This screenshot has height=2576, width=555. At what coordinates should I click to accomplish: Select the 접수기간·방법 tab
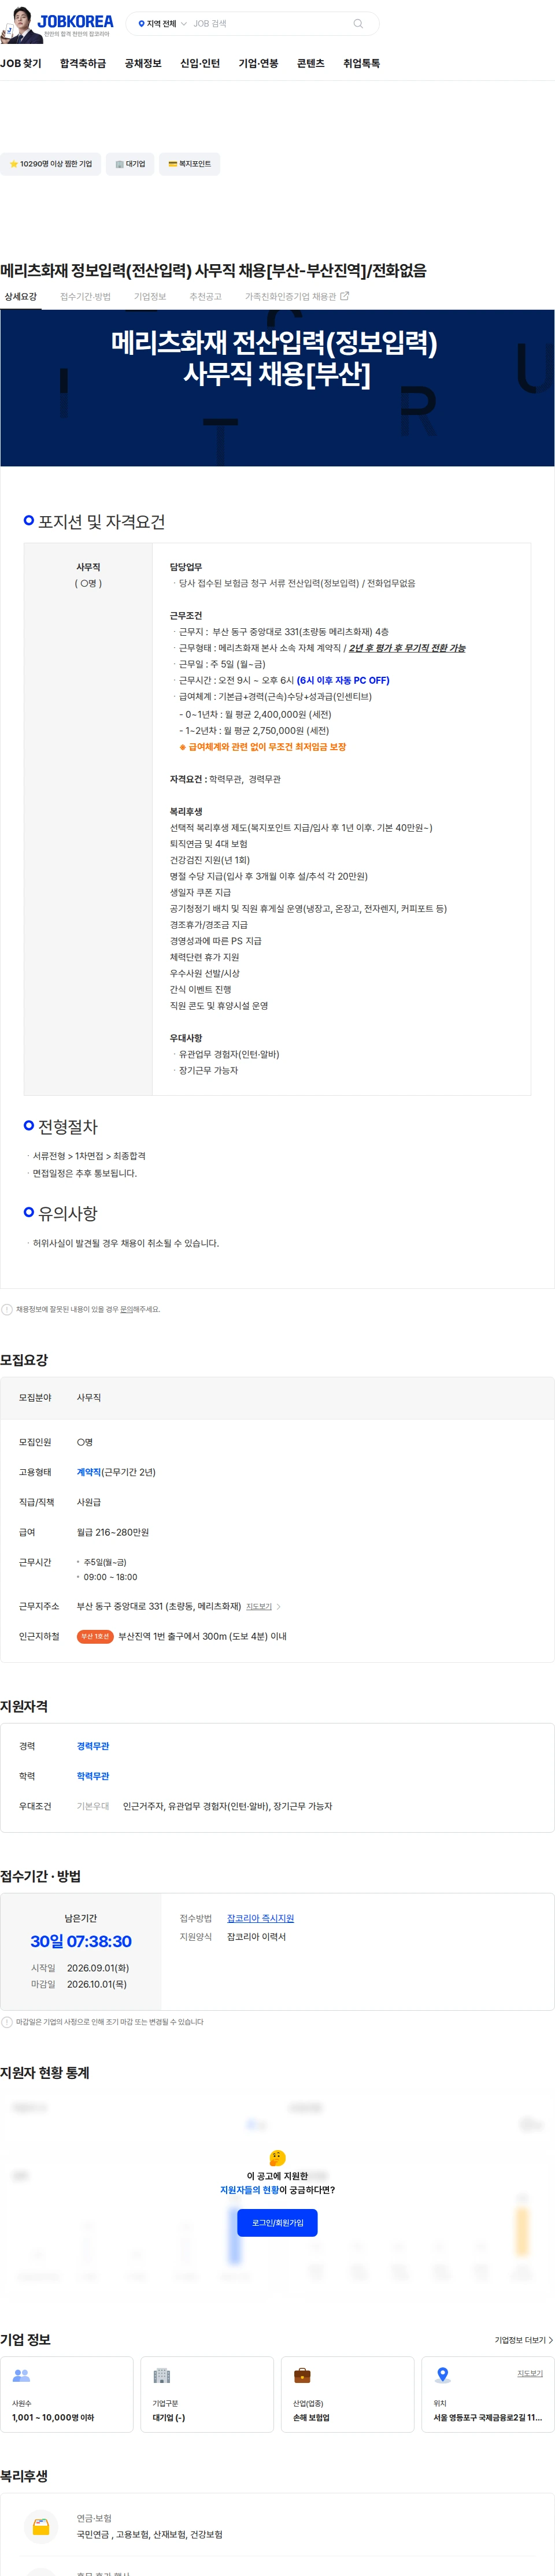coord(85,297)
